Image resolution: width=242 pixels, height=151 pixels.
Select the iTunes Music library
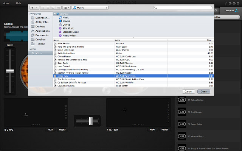[x=64, y=17]
